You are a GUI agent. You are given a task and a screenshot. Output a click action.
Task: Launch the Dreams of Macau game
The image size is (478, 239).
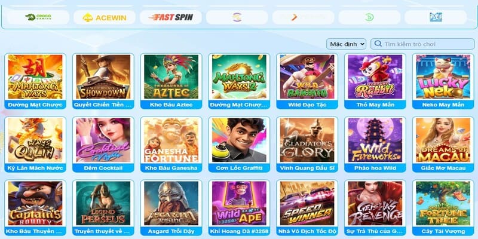coord(443,140)
